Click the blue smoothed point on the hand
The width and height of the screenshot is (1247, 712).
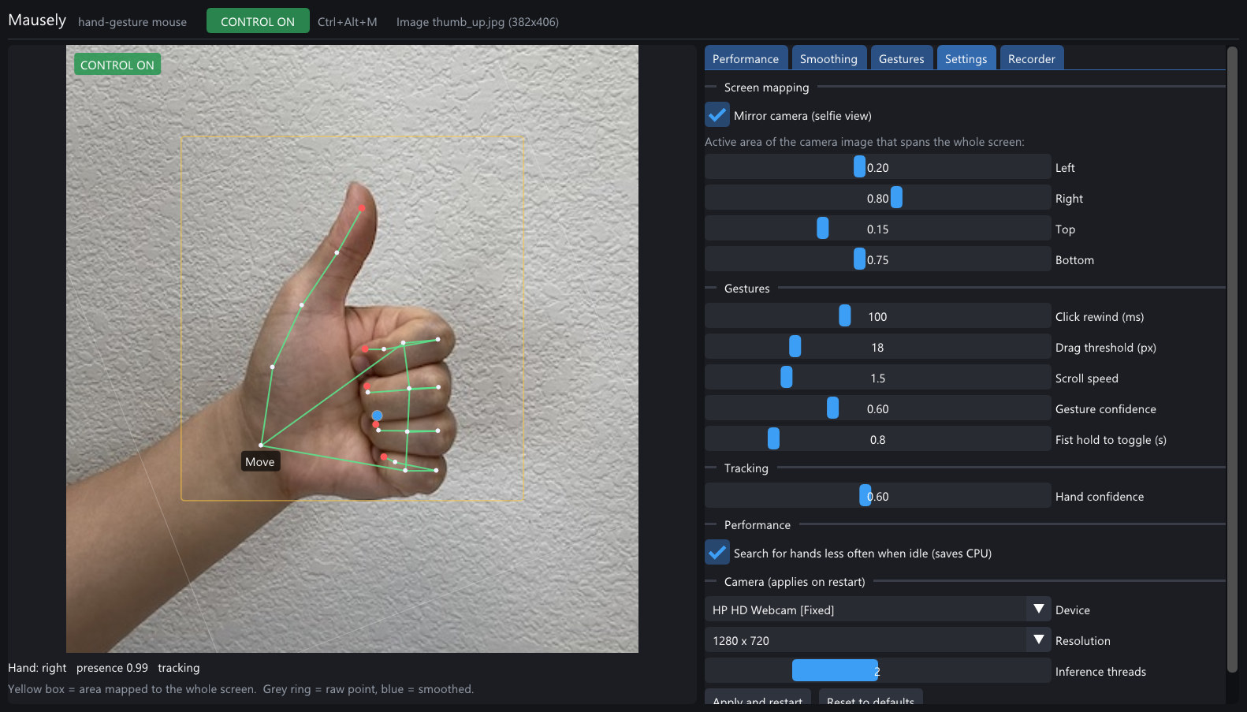pos(377,416)
